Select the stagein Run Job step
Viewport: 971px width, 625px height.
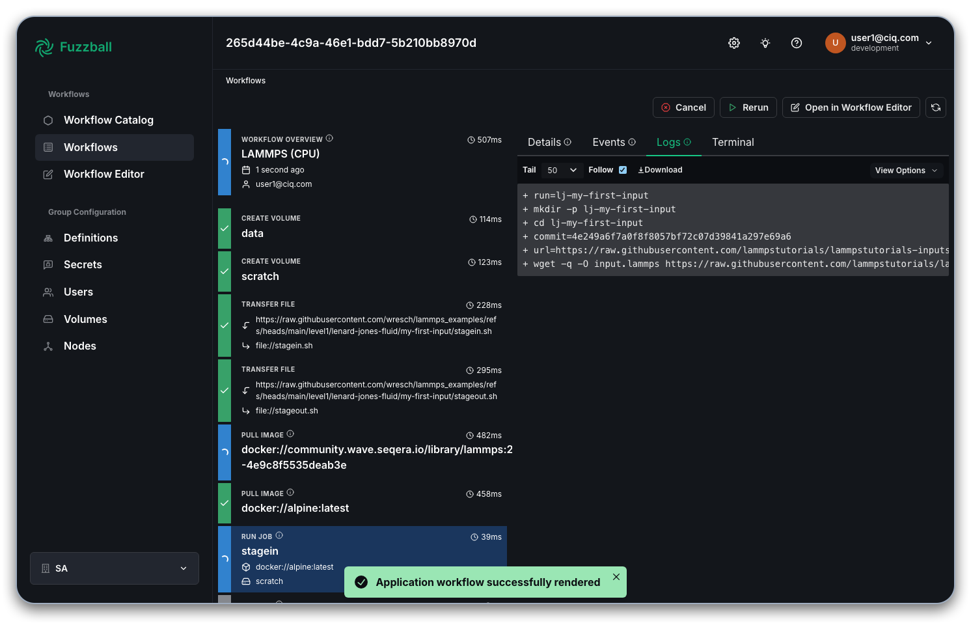(x=362, y=559)
